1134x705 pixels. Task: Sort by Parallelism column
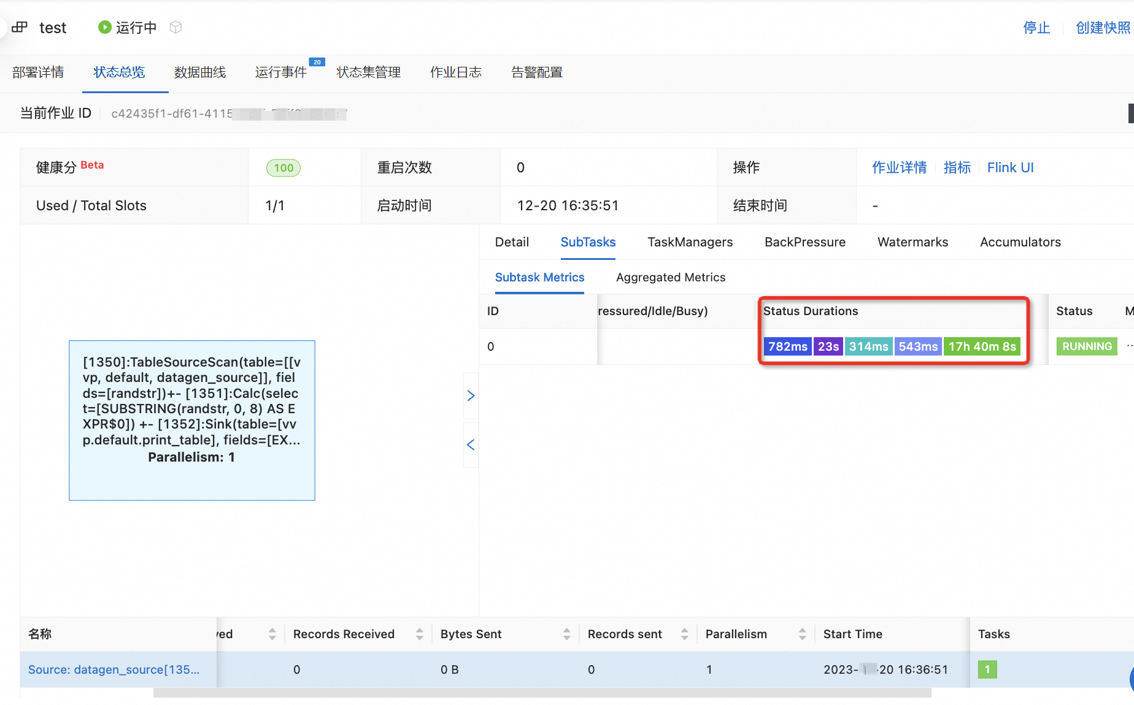(x=803, y=634)
